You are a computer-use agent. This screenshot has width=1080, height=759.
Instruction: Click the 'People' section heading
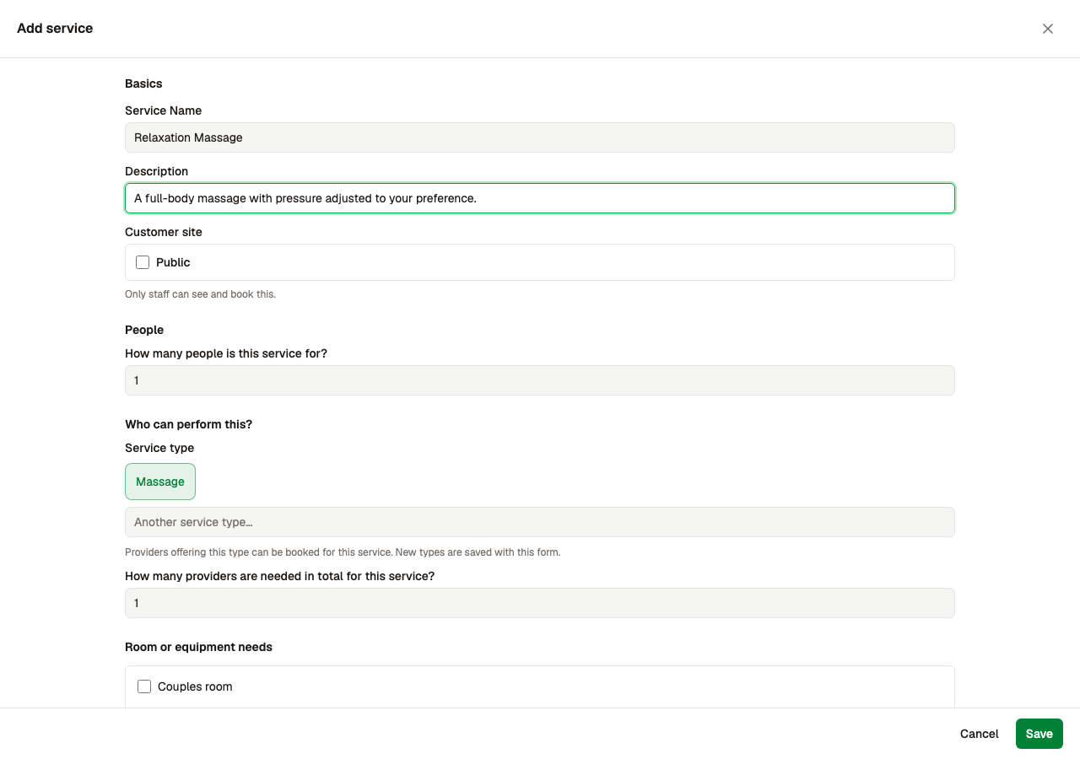(144, 330)
